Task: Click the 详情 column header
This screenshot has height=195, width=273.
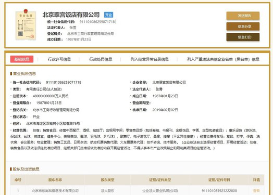Action: [256, 180]
